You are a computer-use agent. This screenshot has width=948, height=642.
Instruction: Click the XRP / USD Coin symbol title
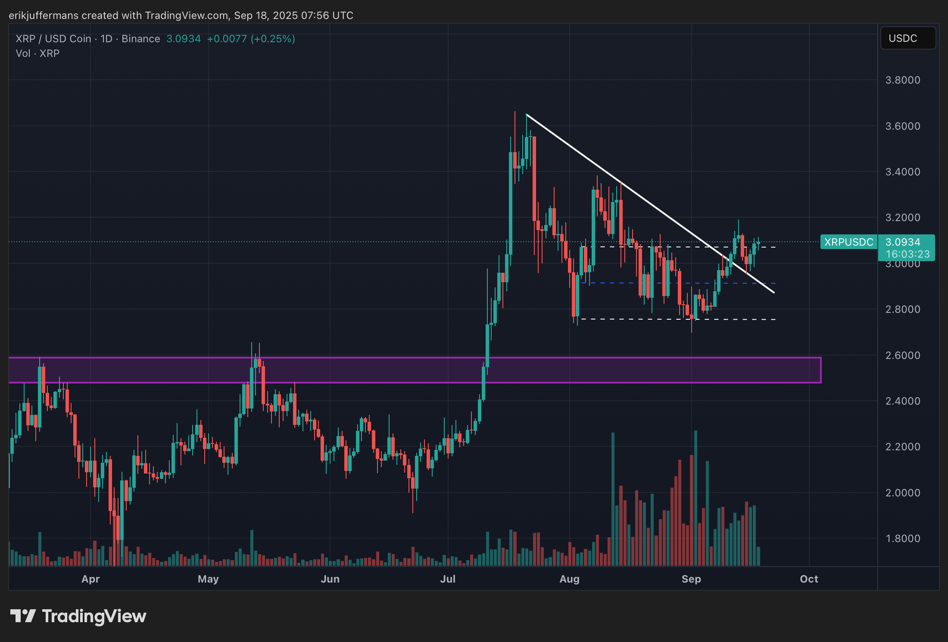pyautogui.click(x=53, y=39)
